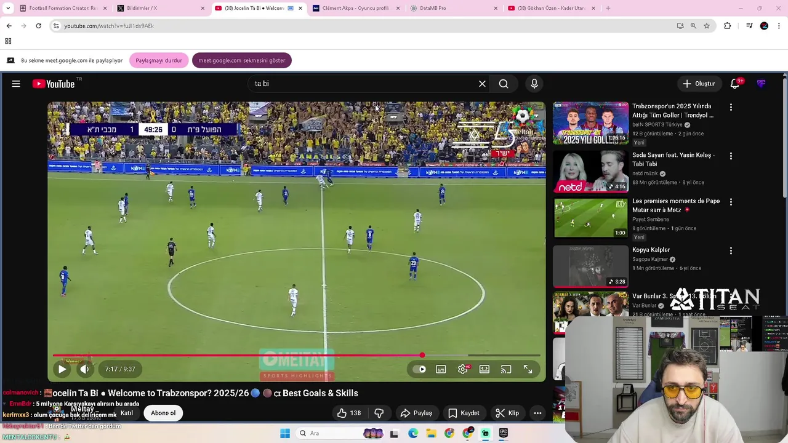Image resolution: width=788 pixels, height=443 pixels.
Task: Open options menu for Trabzonspor 2025 goals video
Action: tap(731, 107)
